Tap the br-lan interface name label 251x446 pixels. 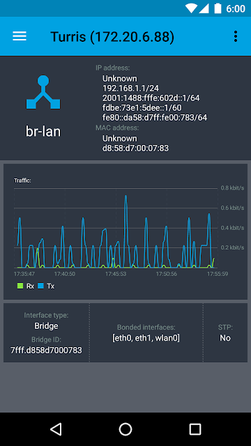coord(43,132)
